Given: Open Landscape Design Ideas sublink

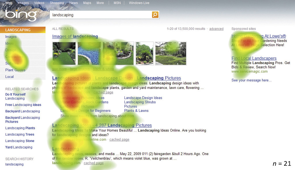Looking at the screenshot, I should point(143,98).
